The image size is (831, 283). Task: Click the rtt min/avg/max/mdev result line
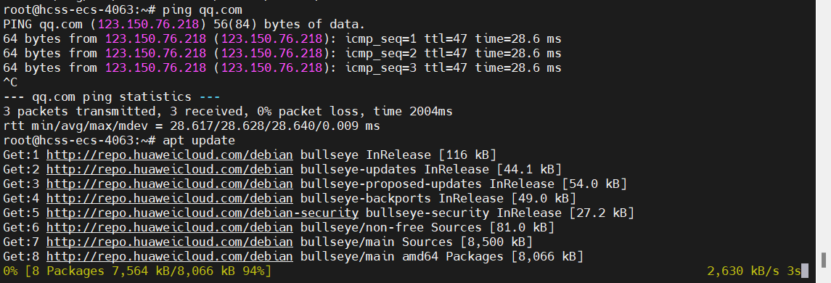click(x=192, y=126)
